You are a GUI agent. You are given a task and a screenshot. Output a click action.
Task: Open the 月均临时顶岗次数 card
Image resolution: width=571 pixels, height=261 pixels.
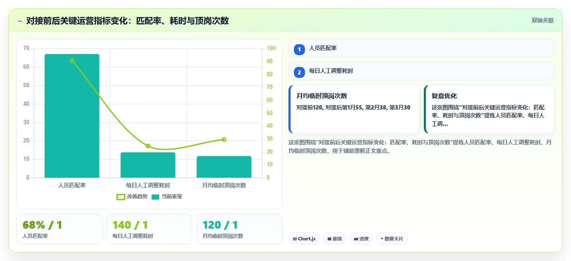pyautogui.click(x=354, y=109)
